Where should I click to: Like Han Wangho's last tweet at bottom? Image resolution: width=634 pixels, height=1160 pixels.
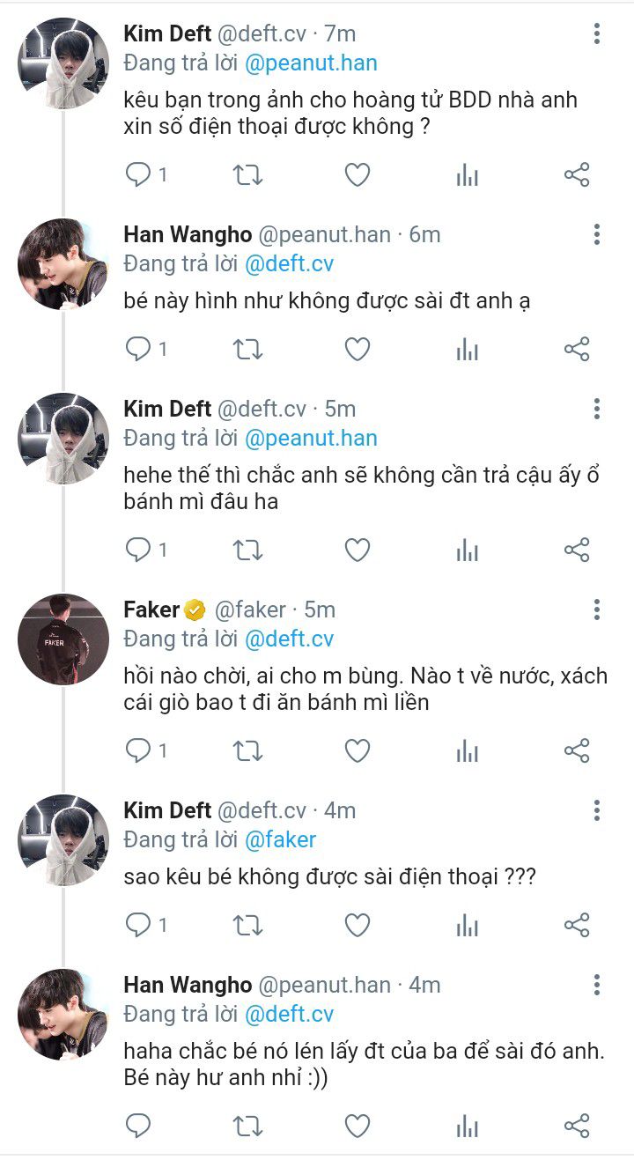357,1125
